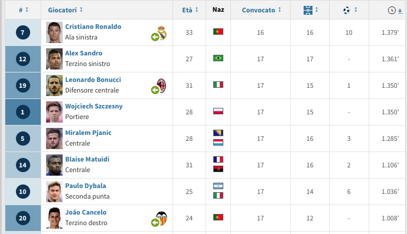Click the Brazil flag for Alex Sandro
Screen dimensions: 407x234
click(218, 58)
